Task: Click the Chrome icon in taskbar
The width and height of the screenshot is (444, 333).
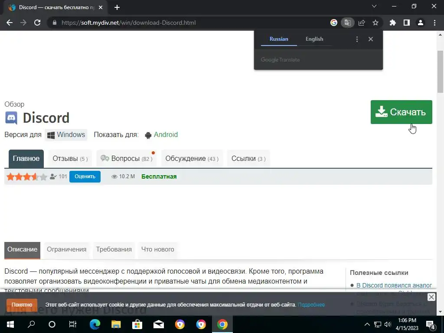Action: pyautogui.click(x=222, y=324)
